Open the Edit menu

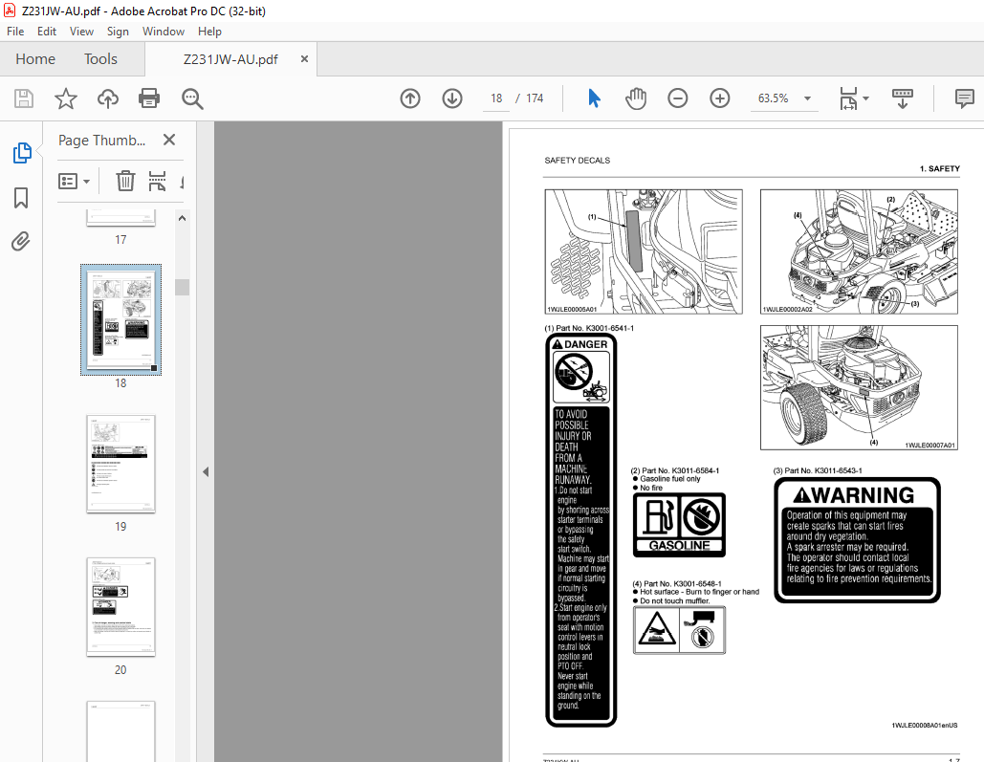click(x=47, y=32)
